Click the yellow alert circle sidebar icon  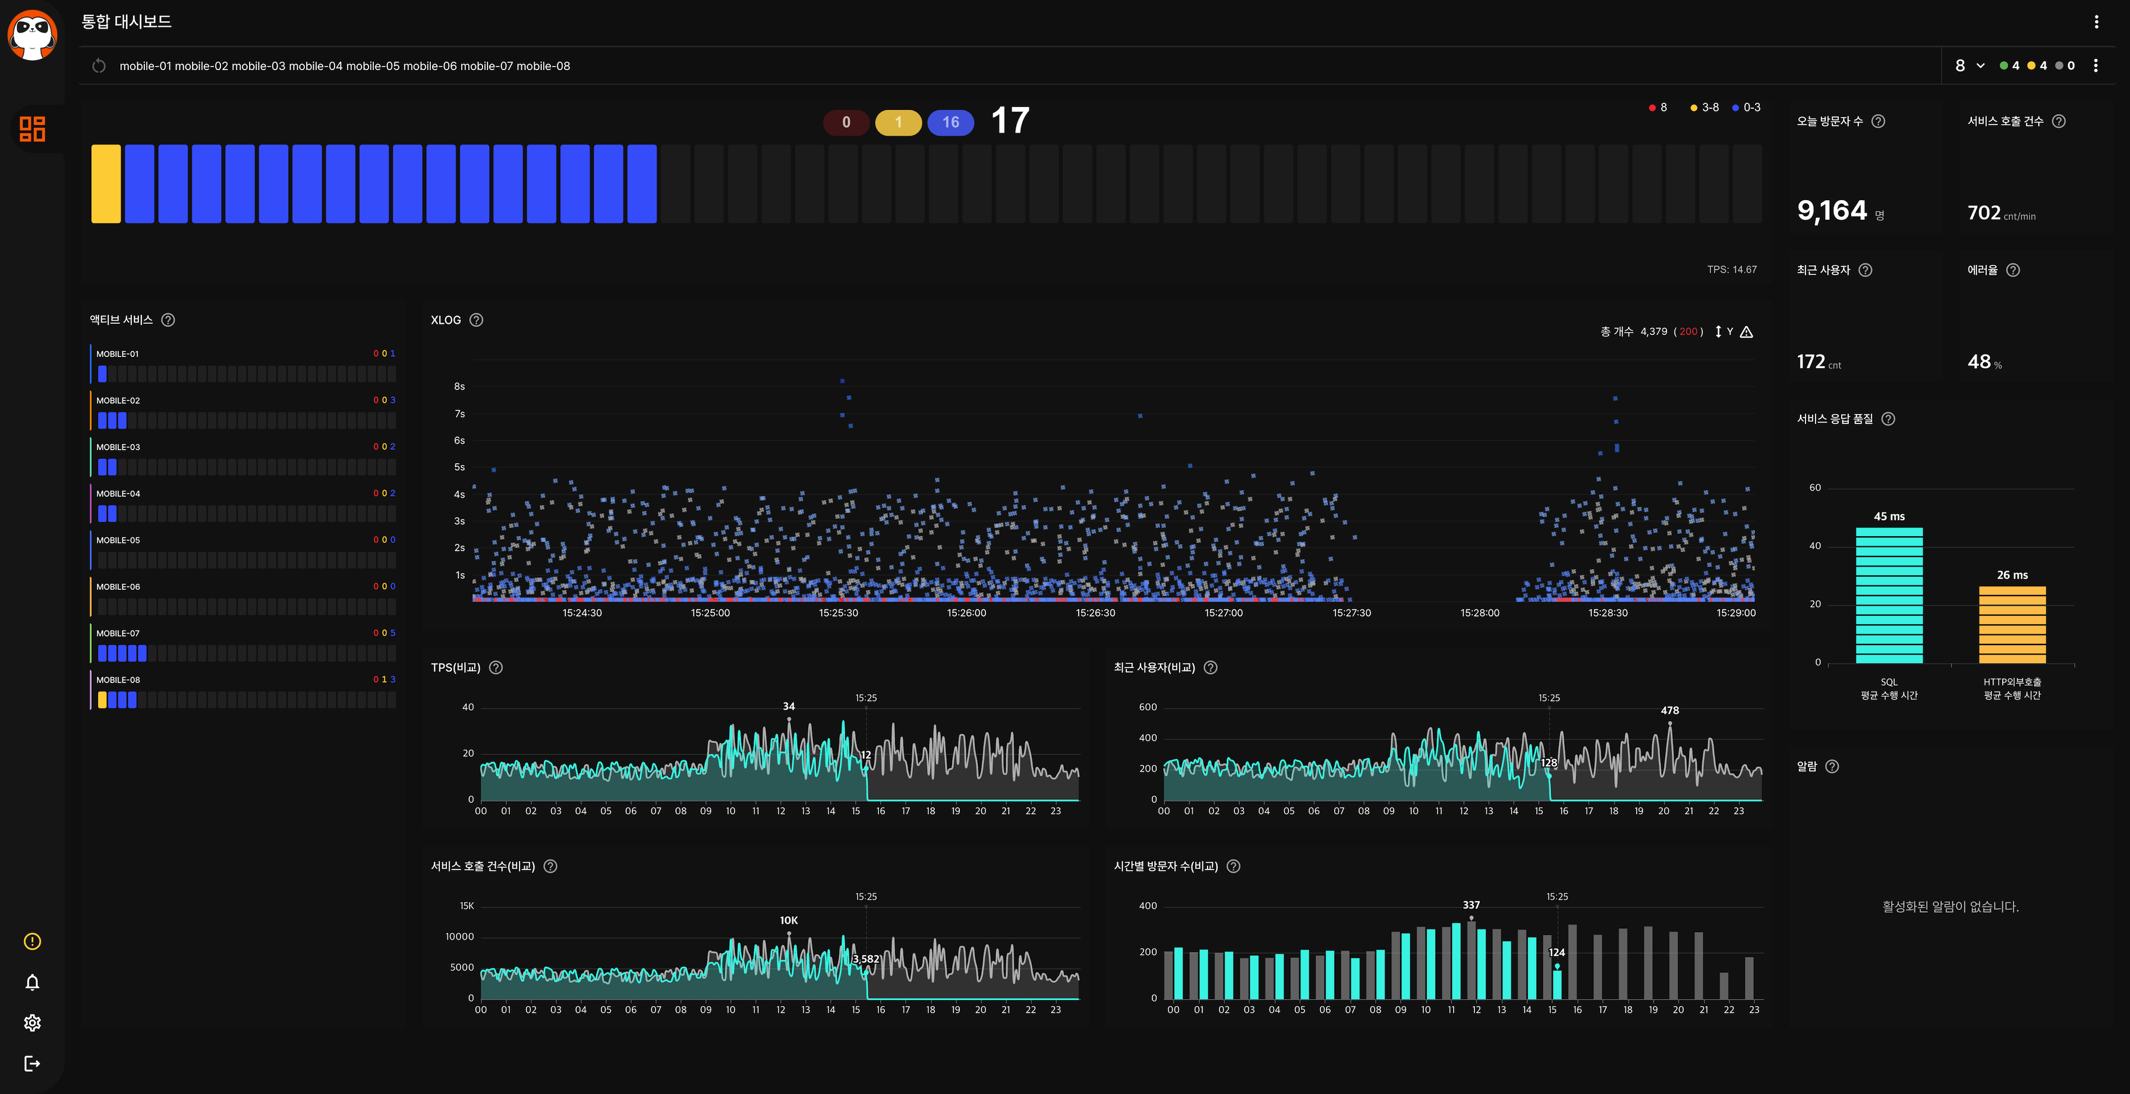[x=32, y=941]
